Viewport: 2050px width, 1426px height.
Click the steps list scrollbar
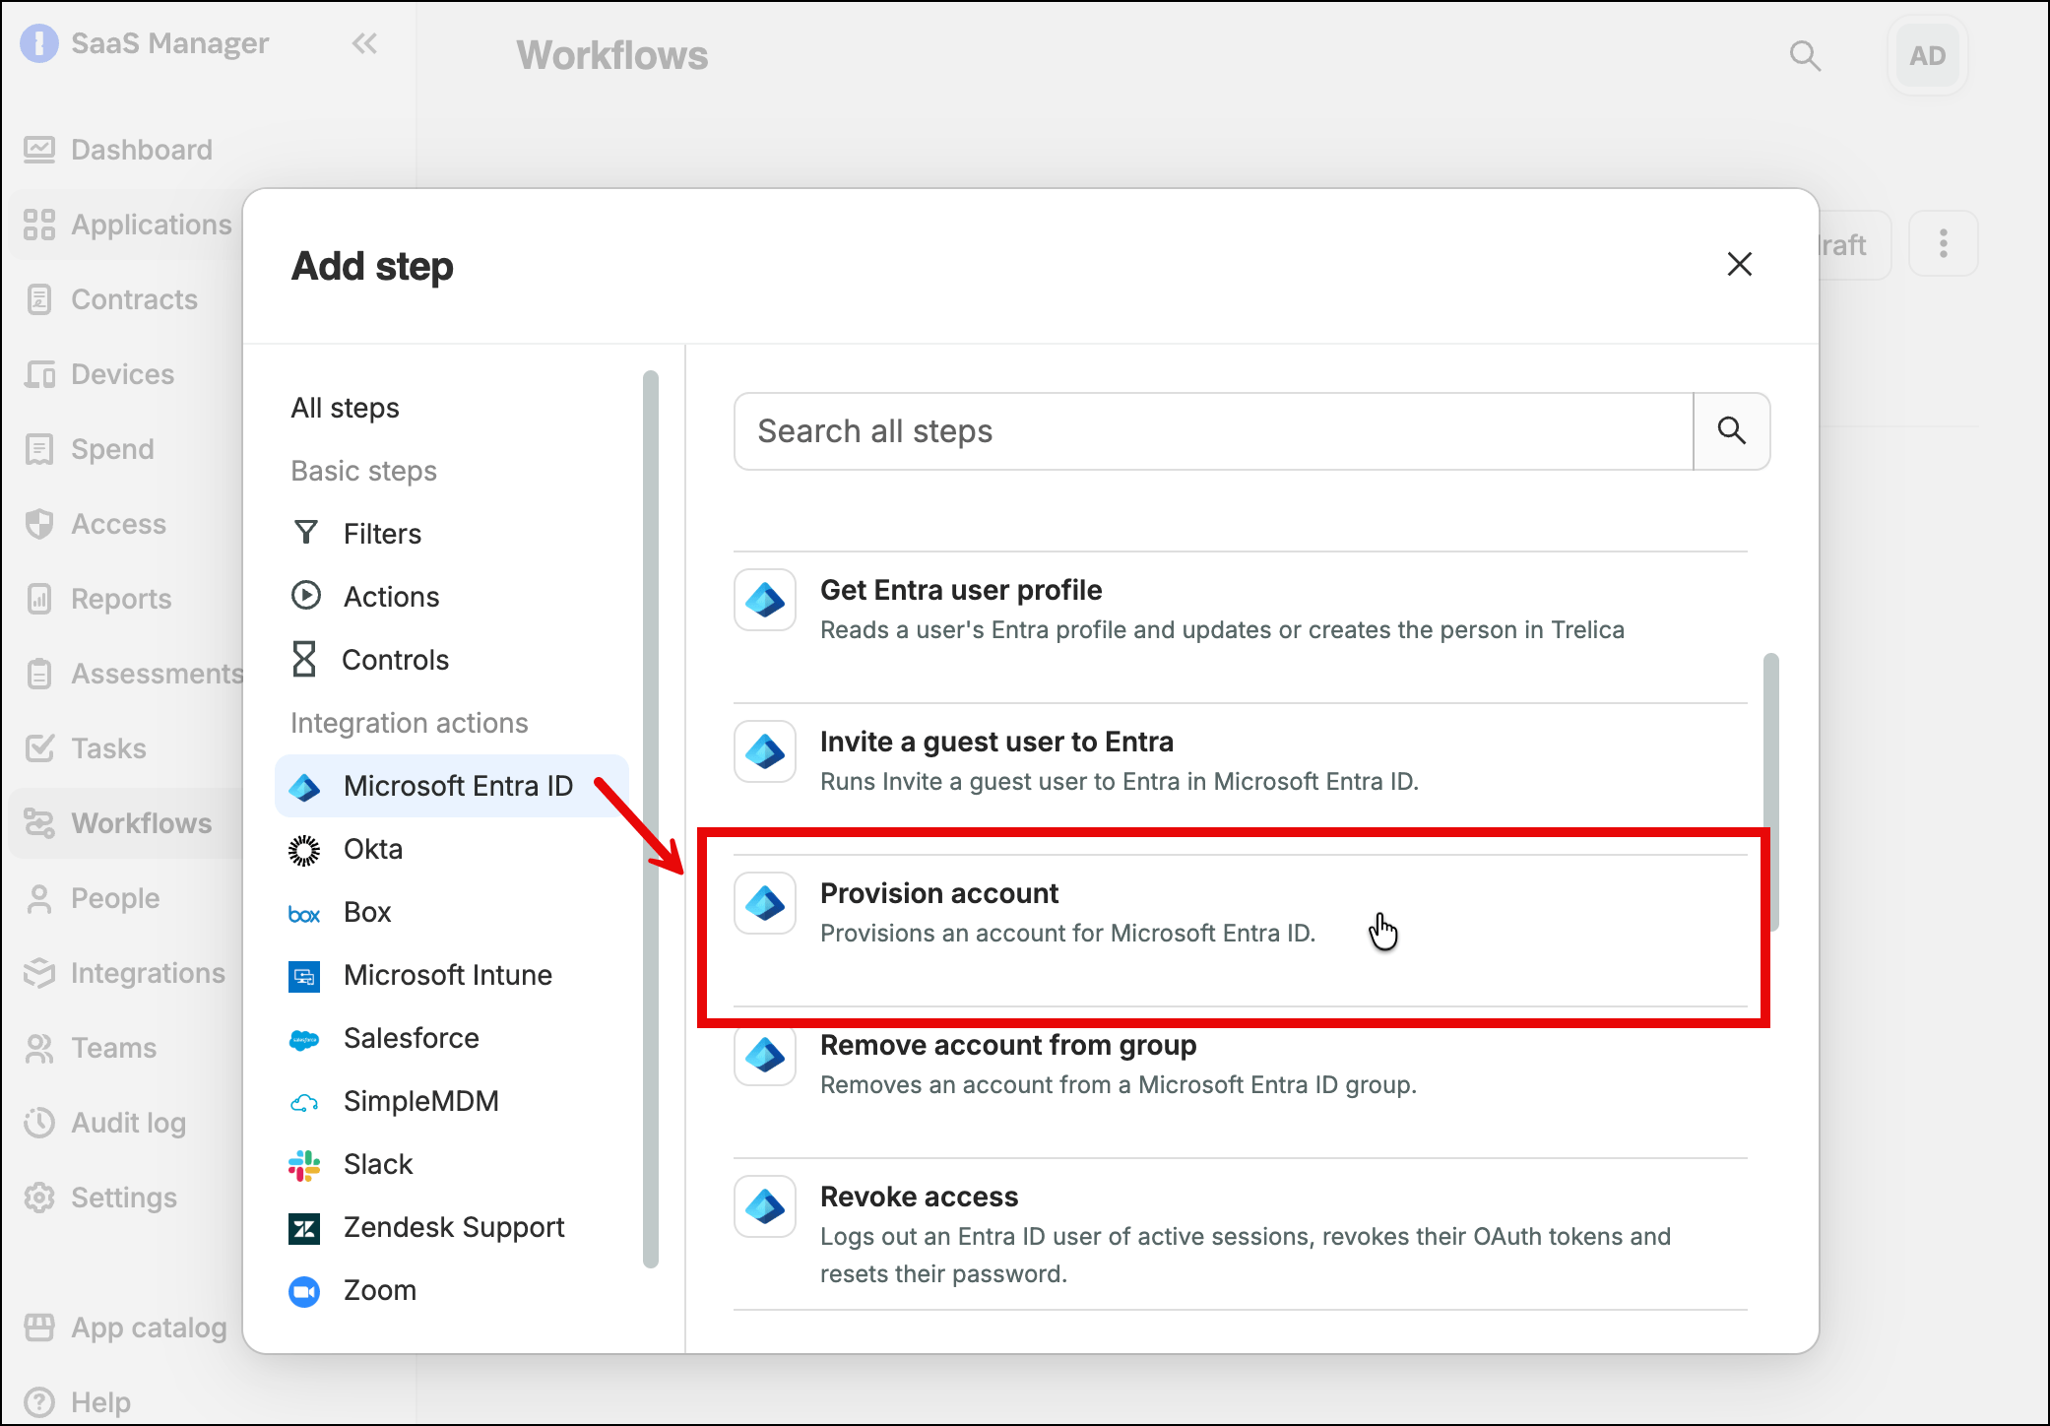point(1771,792)
